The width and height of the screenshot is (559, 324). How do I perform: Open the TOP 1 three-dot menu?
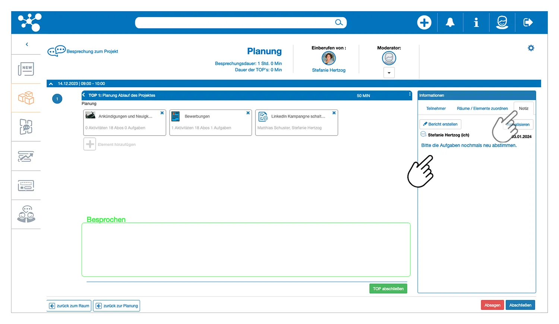(x=410, y=95)
